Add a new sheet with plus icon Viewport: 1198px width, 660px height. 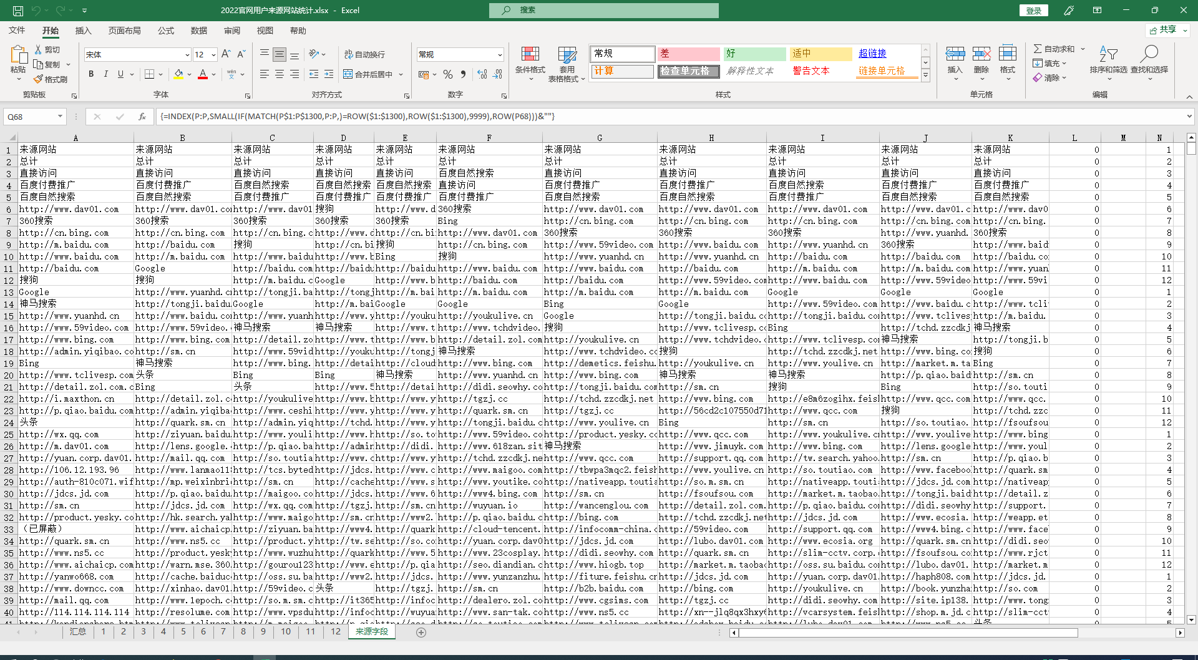pyautogui.click(x=421, y=633)
